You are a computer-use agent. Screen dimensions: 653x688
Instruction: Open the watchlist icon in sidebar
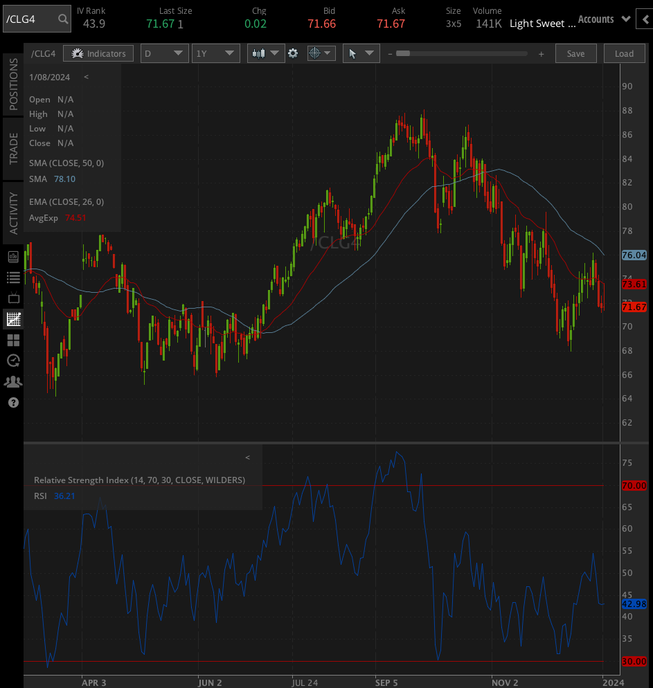(x=12, y=278)
